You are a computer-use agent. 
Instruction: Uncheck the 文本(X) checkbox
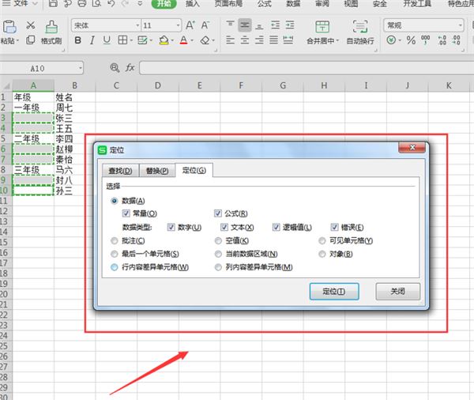(x=224, y=227)
